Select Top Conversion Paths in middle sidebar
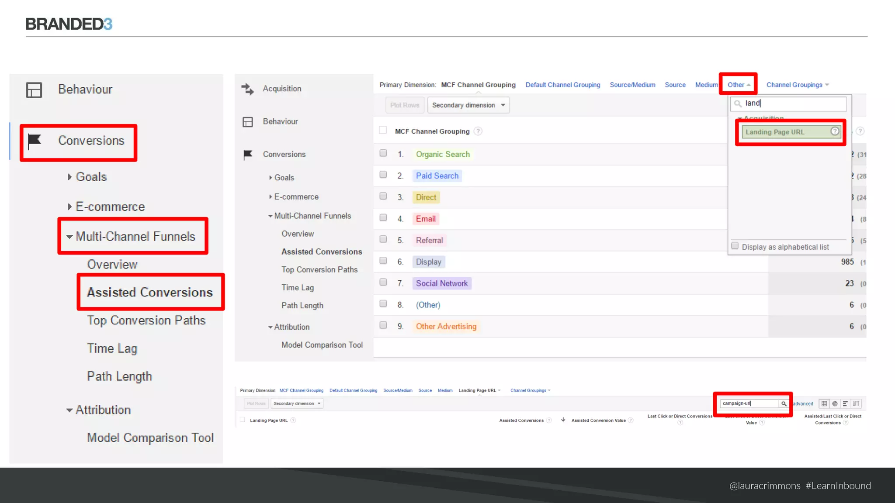 (x=319, y=270)
